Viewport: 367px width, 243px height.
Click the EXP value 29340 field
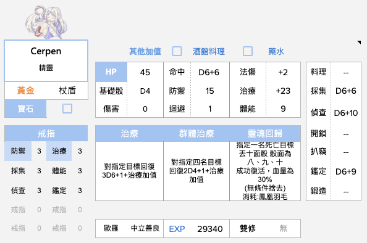209,229
